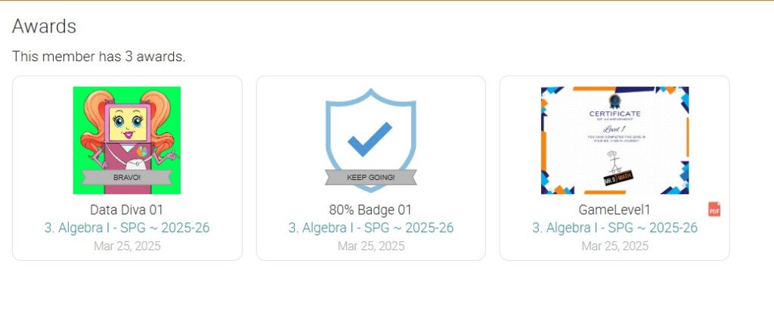Click the BRAVO! ribbon banner

click(126, 178)
